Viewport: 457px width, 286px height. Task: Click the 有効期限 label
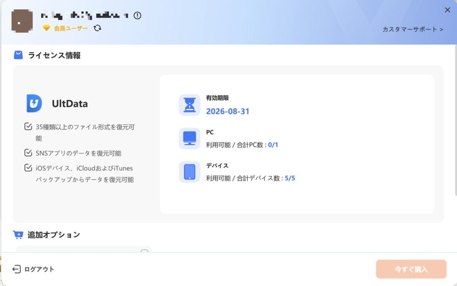[217, 98]
